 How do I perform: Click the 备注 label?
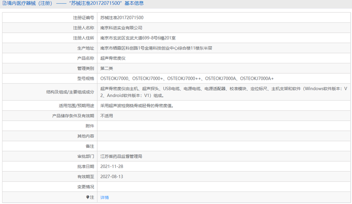tap(90, 146)
